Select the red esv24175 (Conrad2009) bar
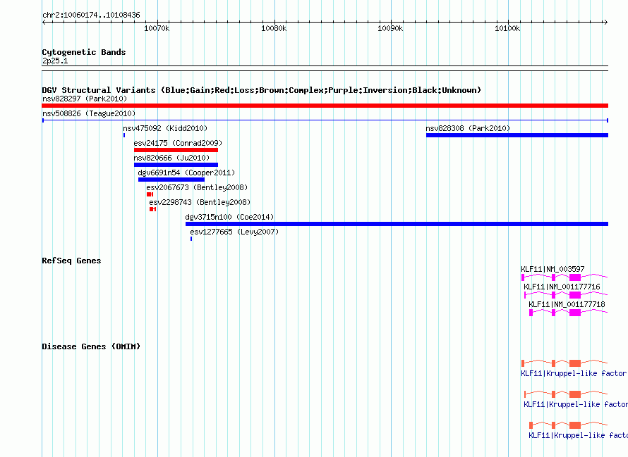The height and width of the screenshot is (457, 628). (x=176, y=150)
